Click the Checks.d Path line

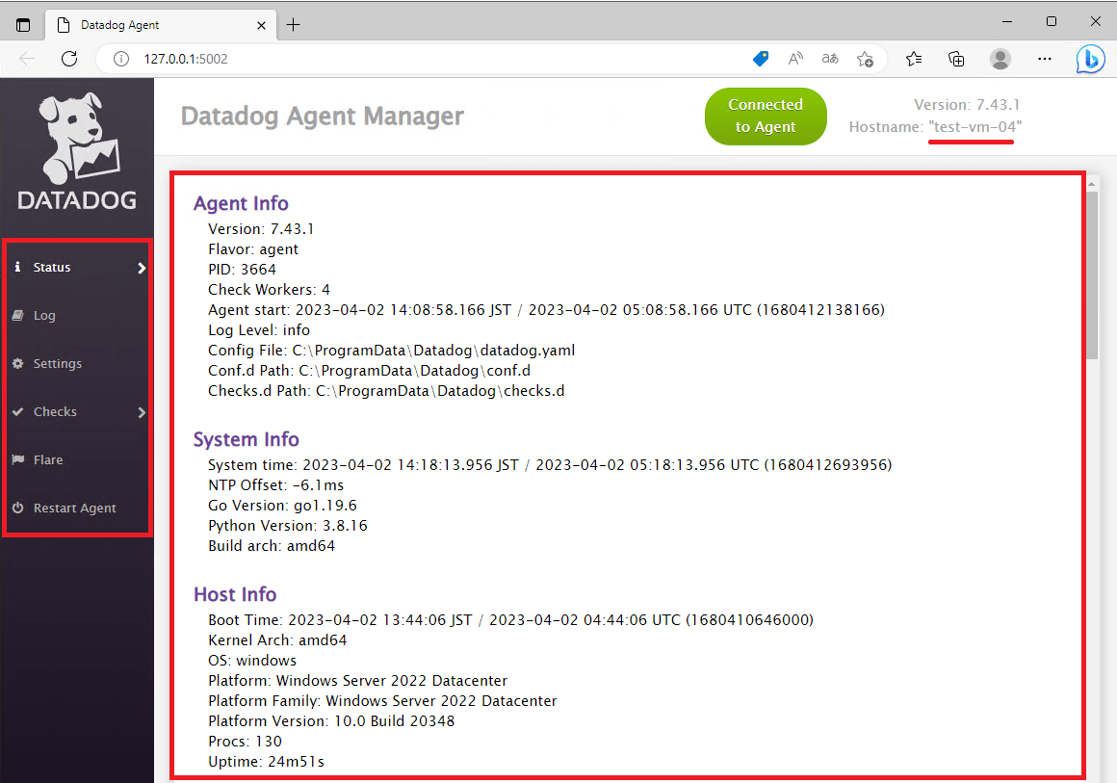pos(386,390)
